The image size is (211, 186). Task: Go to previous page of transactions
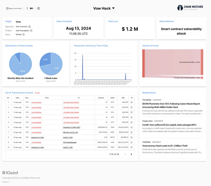point(125,154)
